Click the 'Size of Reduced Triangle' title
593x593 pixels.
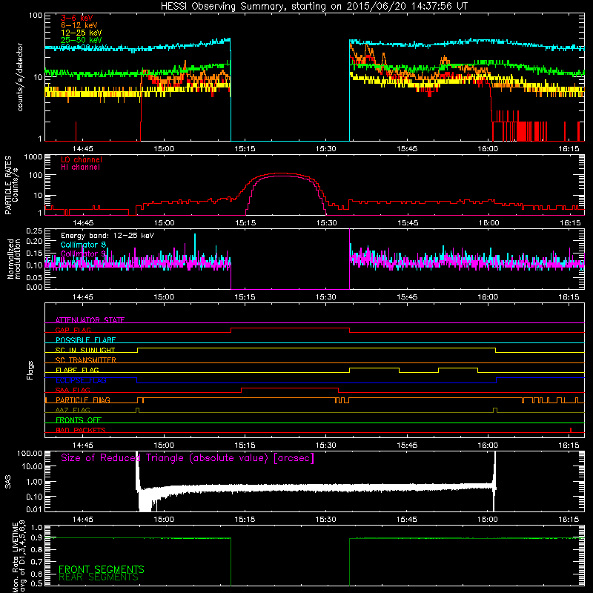point(188,458)
